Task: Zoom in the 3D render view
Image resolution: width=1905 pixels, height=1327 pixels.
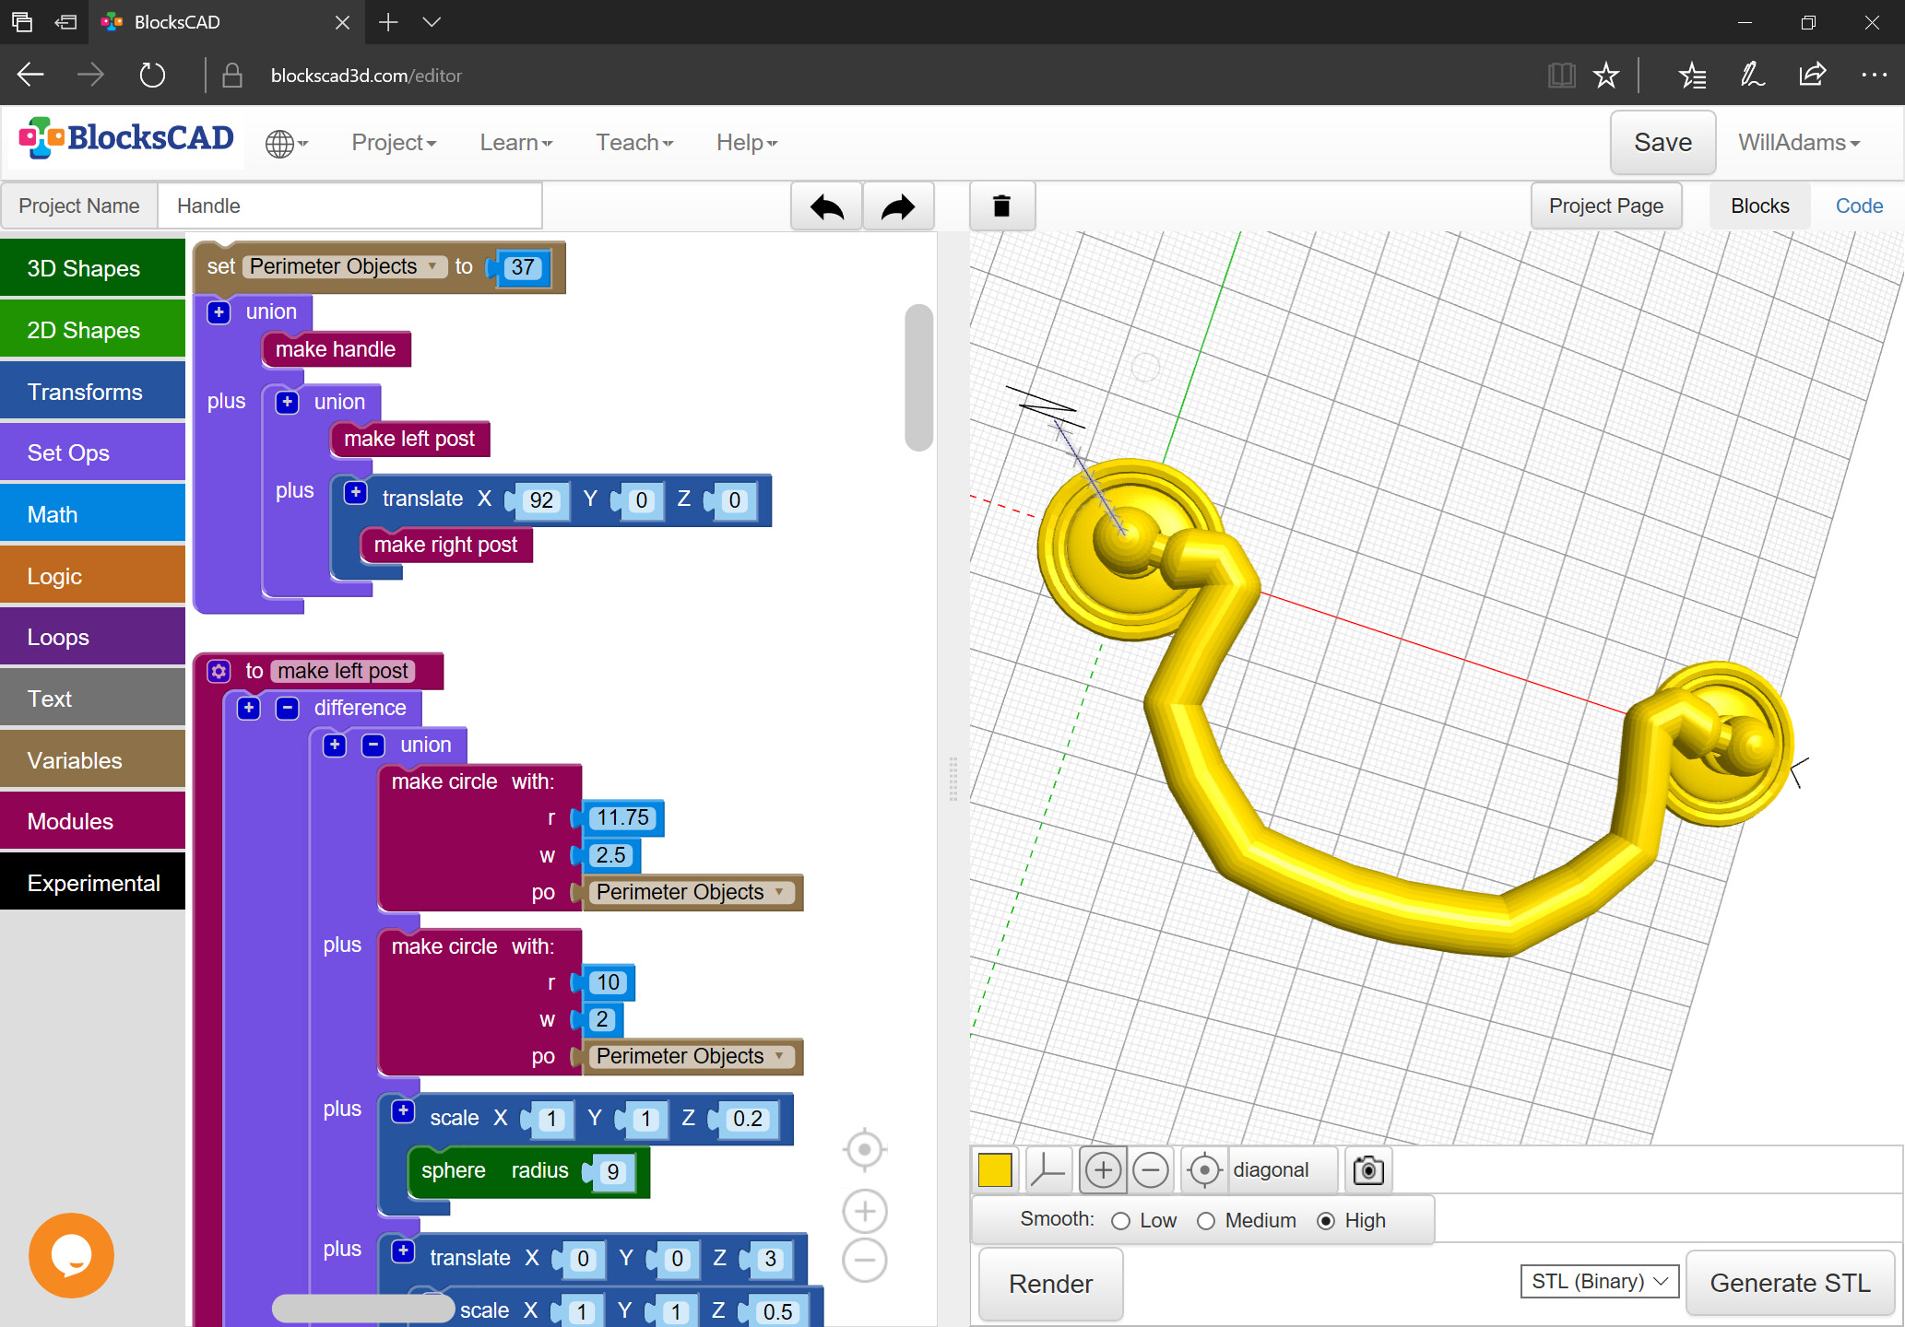Action: tap(1103, 1170)
